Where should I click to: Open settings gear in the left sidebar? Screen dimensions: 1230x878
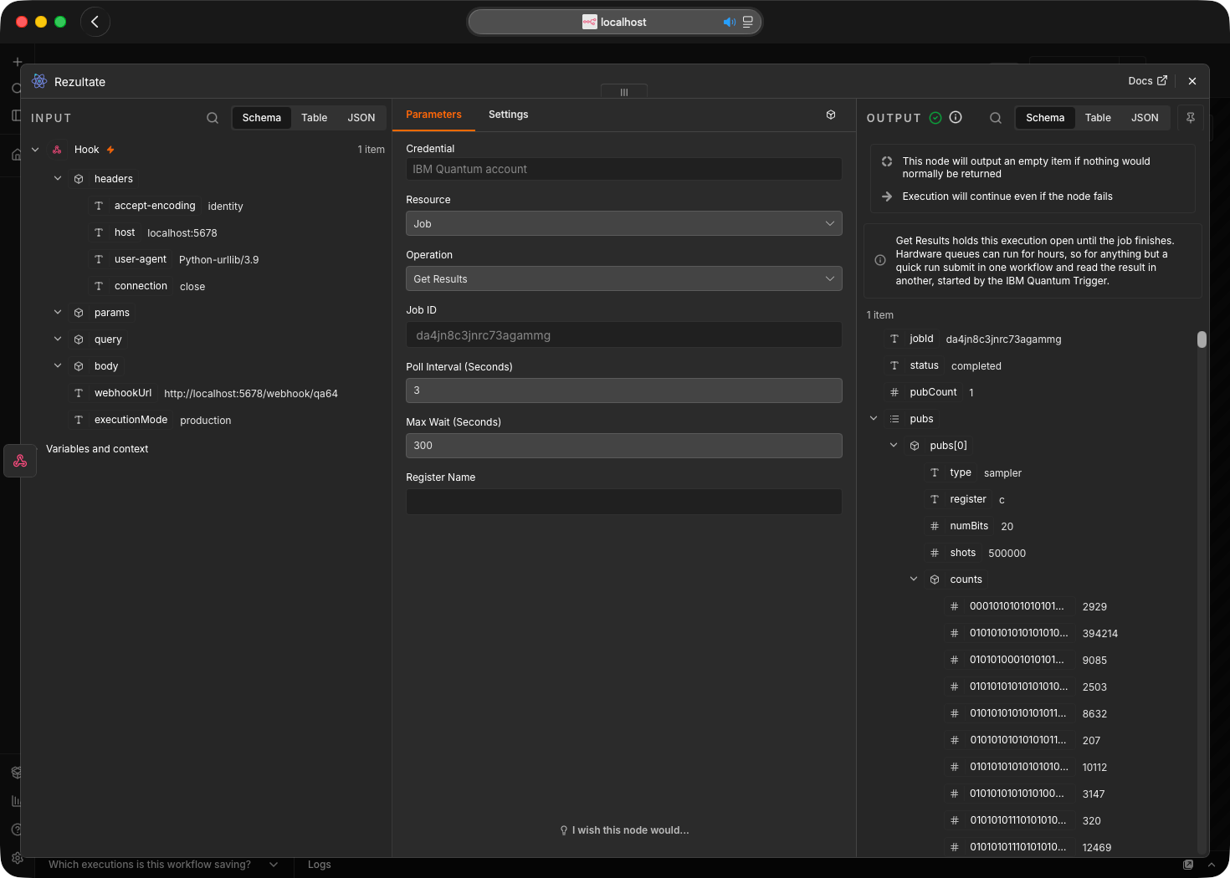pos(17,858)
